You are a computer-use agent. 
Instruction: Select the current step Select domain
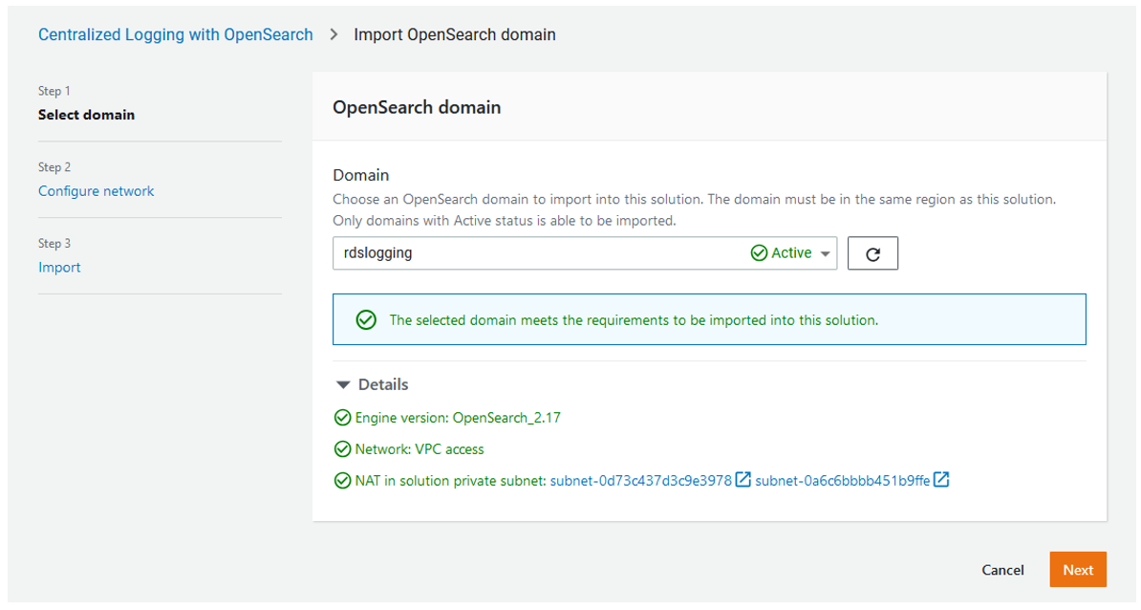coord(86,115)
